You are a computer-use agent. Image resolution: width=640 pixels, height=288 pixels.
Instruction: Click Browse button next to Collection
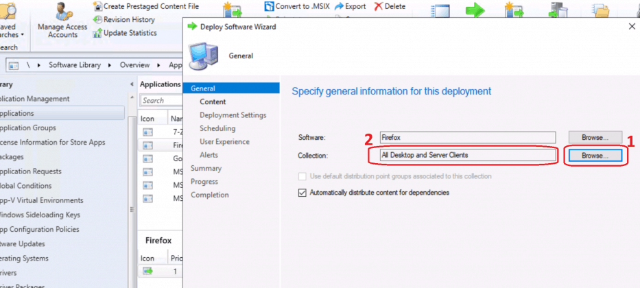[595, 156]
